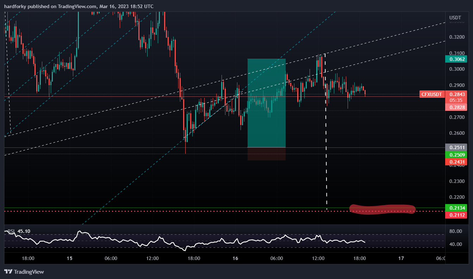Click the date label 15 on the time axis
Viewport: 473px width, 279px height.
(69, 258)
